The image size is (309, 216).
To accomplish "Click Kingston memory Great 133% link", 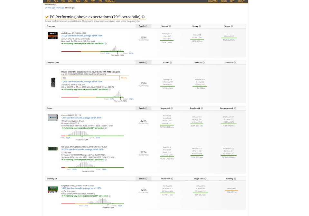I will 120,206.
